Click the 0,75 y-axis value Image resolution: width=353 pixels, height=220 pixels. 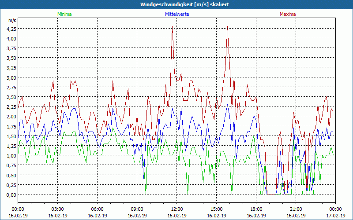[x=11, y=165]
